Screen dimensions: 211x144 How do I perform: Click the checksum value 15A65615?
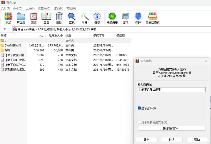click(x=123, y=70)
